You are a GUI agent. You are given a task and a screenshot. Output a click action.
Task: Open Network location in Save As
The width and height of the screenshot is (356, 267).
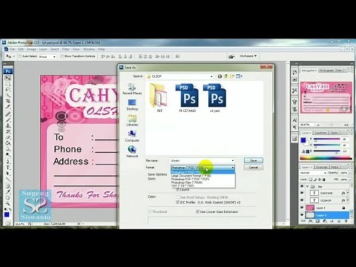coord(132,152)
